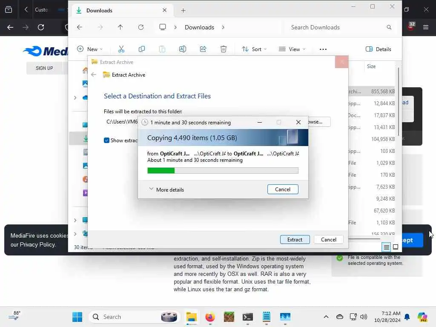436x327 pixels.
Task: Switch to details list view icon
Action: [x=387, y=247]
